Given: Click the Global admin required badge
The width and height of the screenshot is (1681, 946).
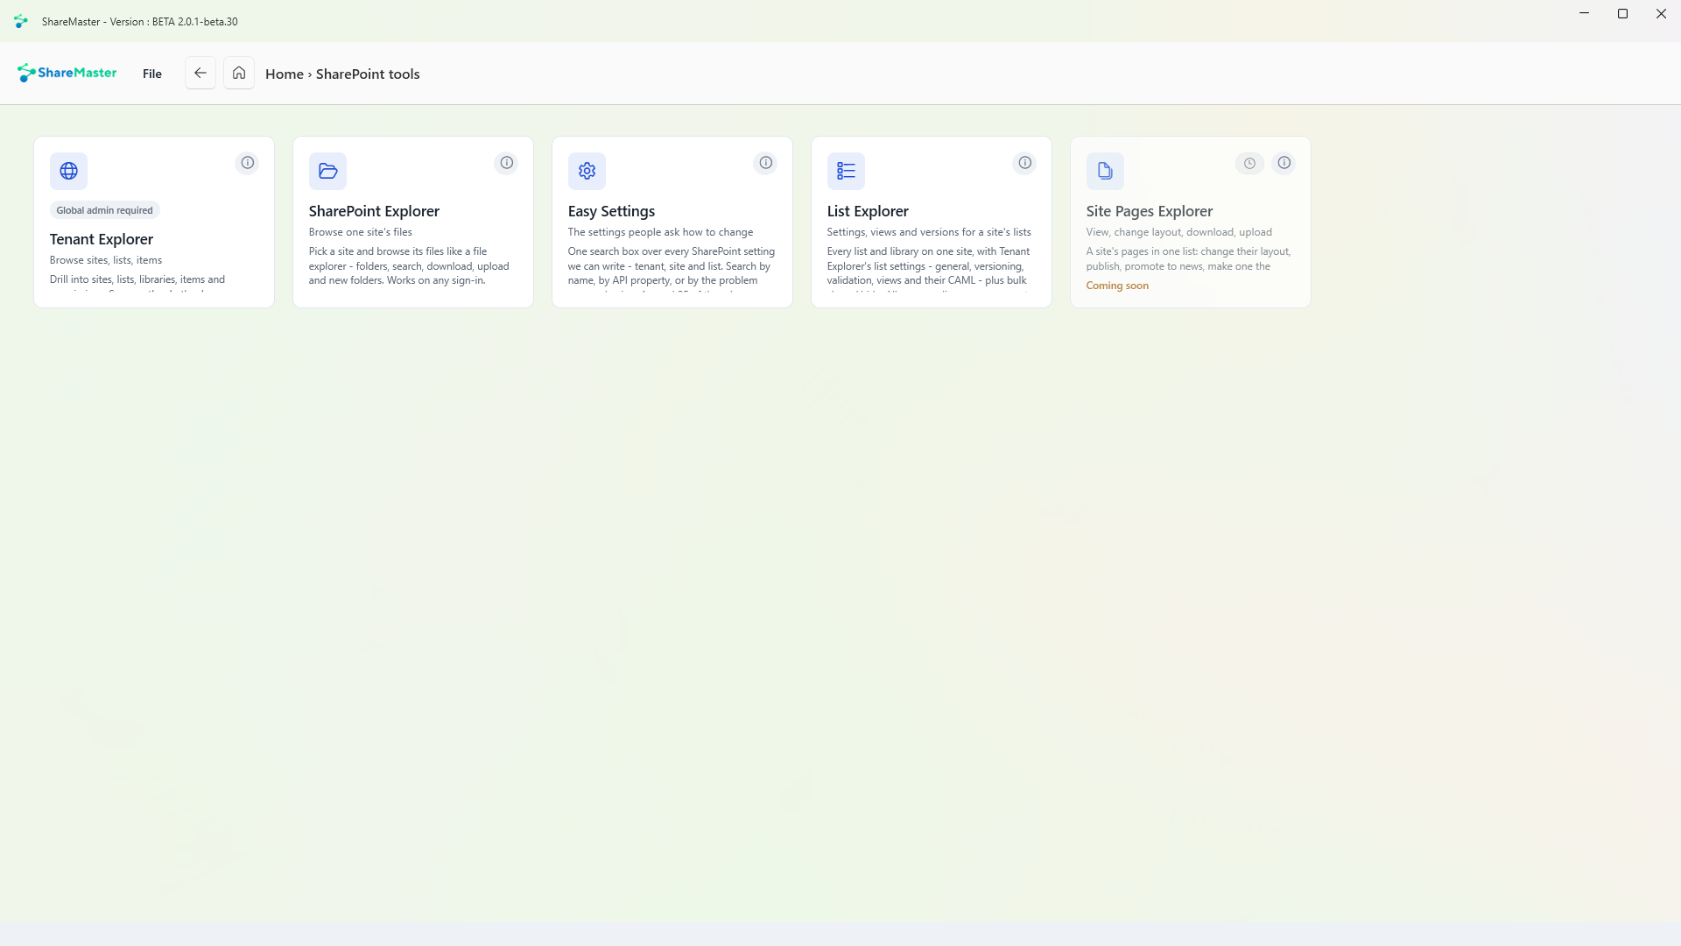Looking at the screenshot, I should tap(105, 210).
